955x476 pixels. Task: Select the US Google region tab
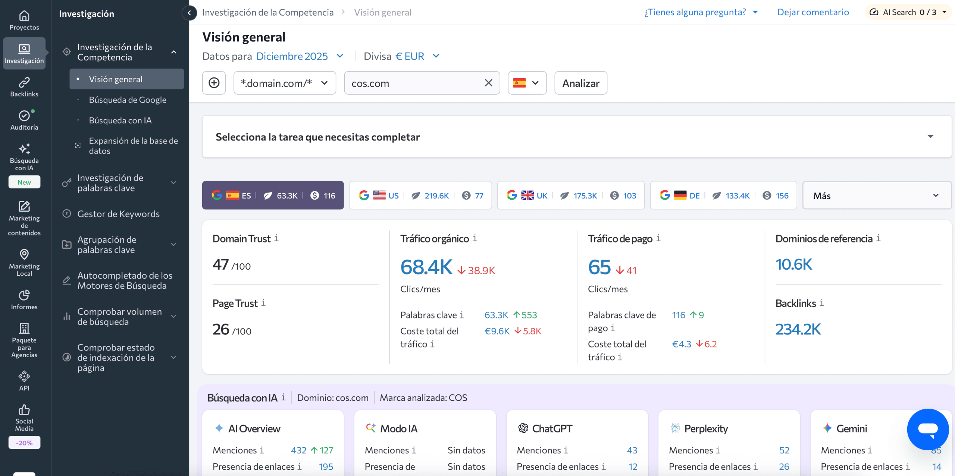(x=420, y=196)
